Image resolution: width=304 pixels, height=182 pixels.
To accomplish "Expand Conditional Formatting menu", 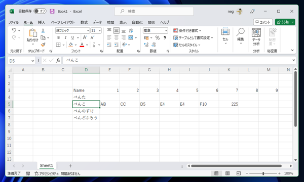I will [x=187, y=30].
